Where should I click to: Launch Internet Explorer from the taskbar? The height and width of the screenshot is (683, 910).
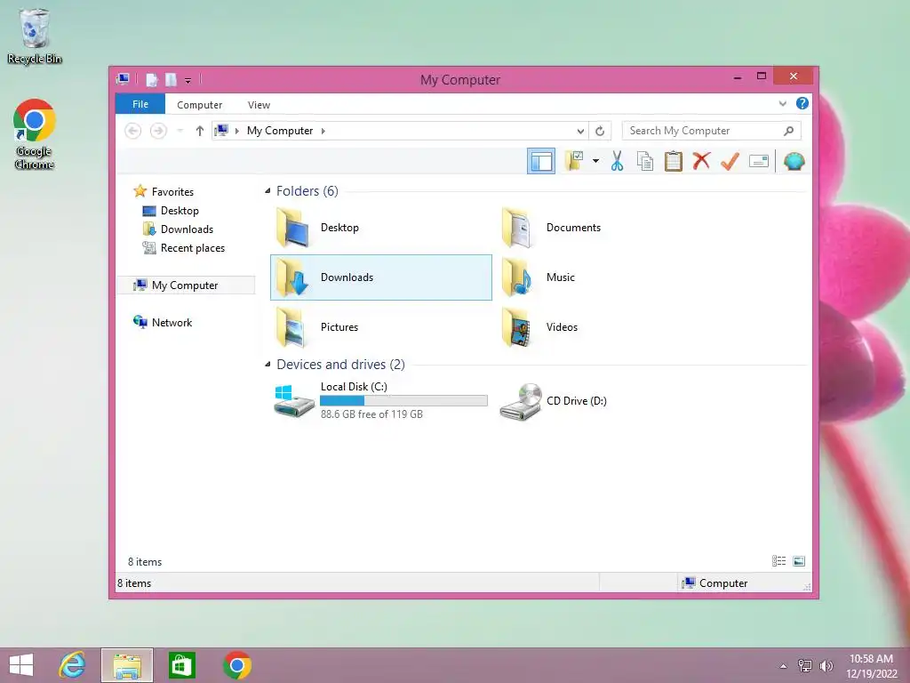point(73,665)
